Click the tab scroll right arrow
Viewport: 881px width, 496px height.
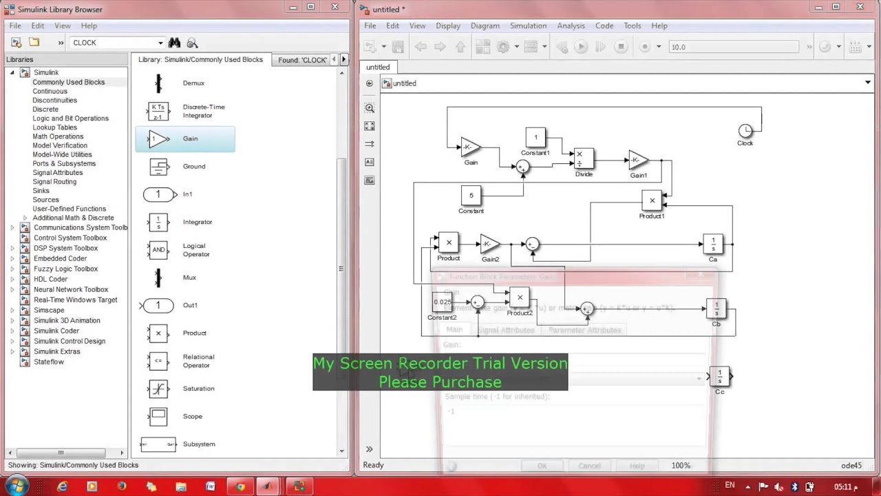(343, 60)
